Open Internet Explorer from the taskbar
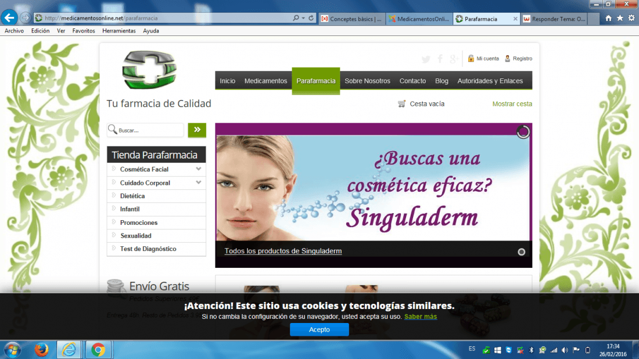 pyautogui.click(x=69, y=350)
